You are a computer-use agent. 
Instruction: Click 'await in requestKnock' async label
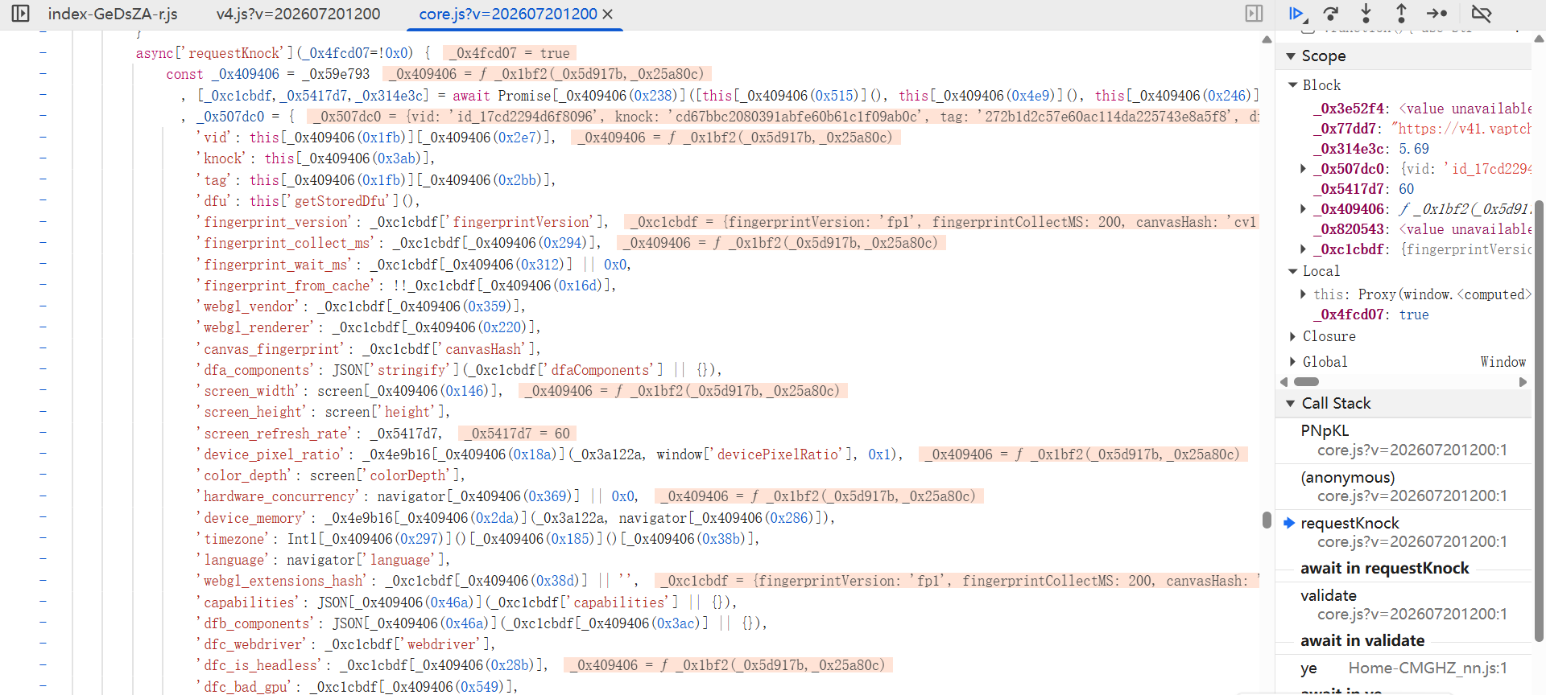point(1384,569)
